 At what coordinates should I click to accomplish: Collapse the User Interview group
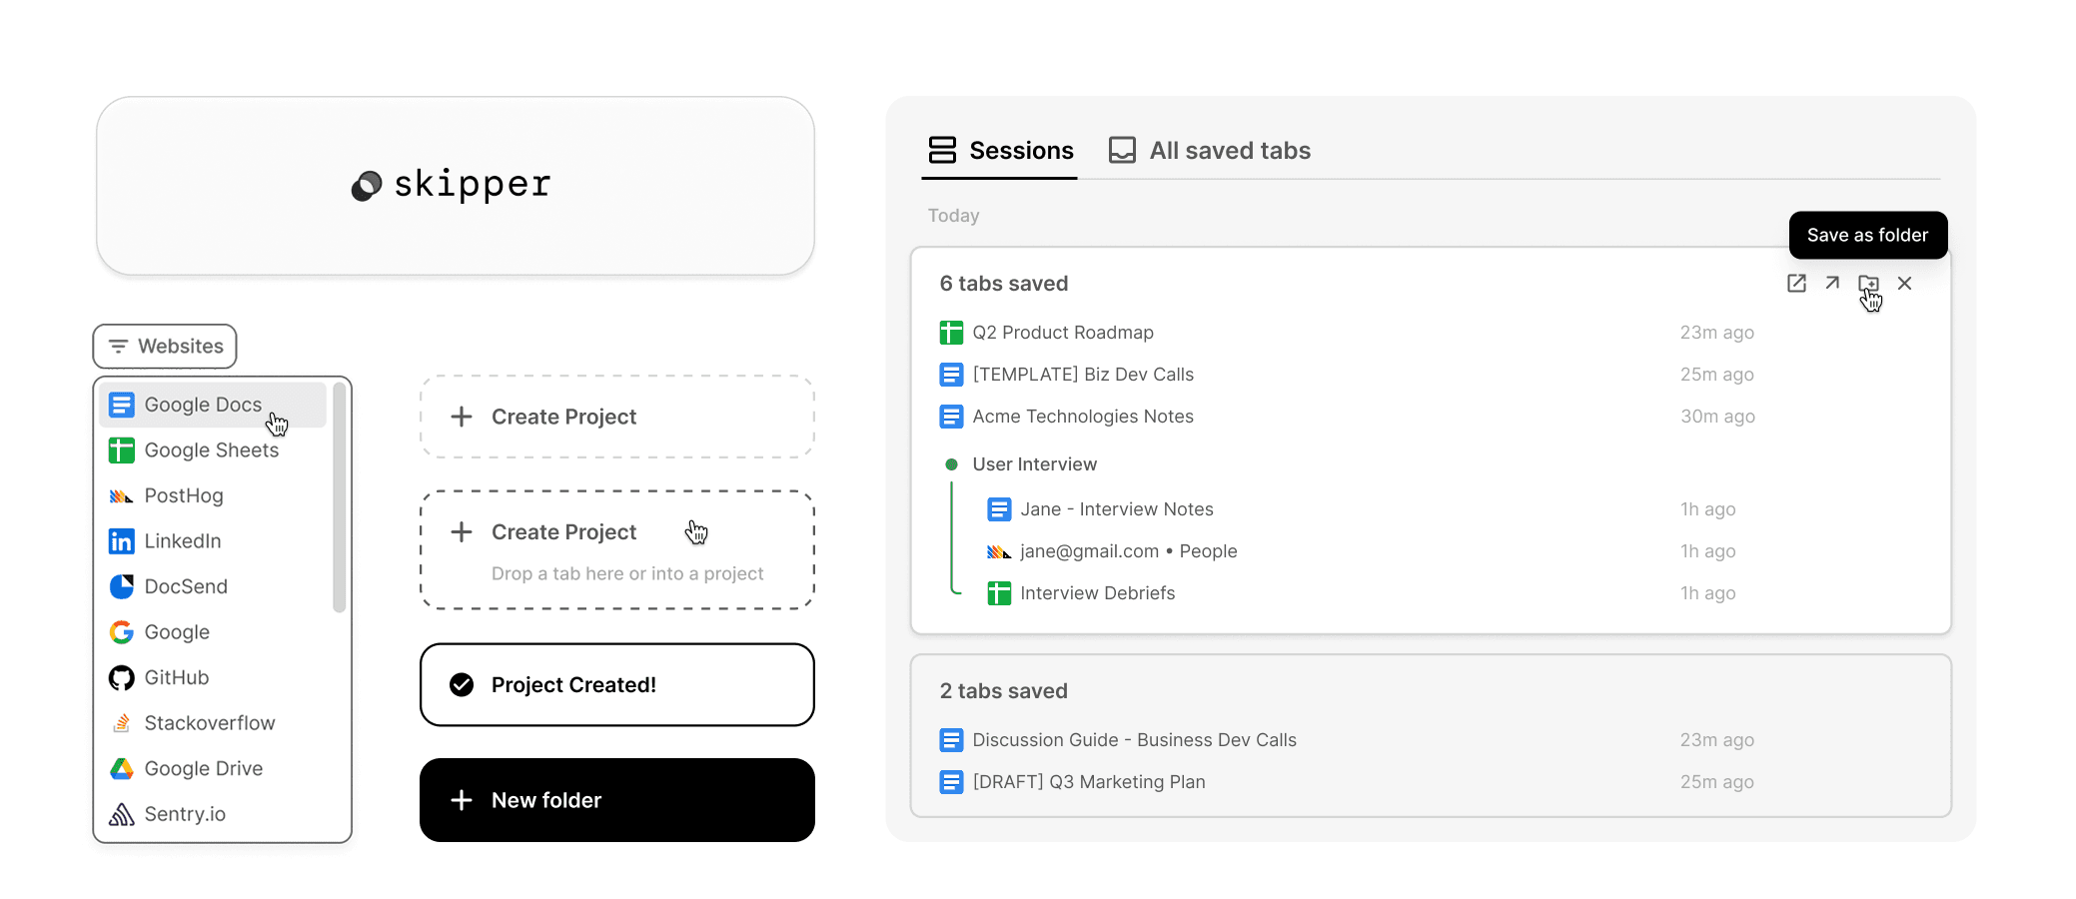tap(1035, 463)
